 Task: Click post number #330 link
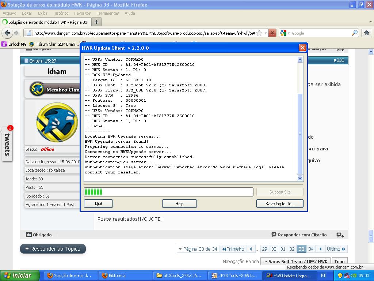339,60
